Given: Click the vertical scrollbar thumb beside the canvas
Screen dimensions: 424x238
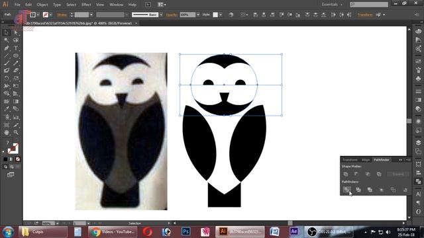Looking at the screenshot, I should tap(409, 121).
